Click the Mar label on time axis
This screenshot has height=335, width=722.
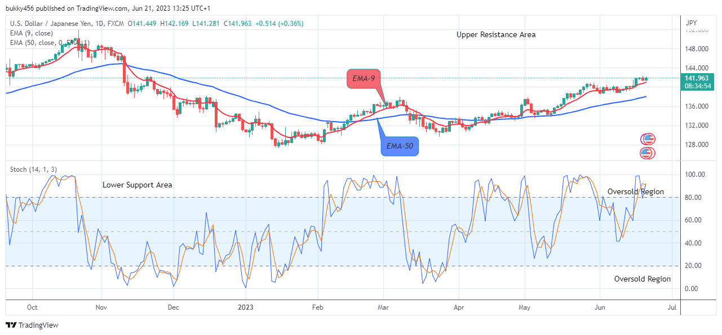tap(383, 308)
